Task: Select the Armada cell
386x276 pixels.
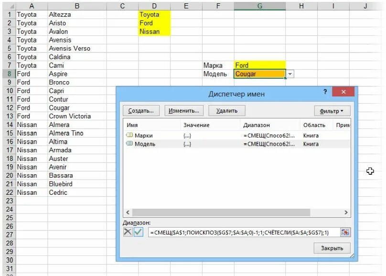Action: 77,150
